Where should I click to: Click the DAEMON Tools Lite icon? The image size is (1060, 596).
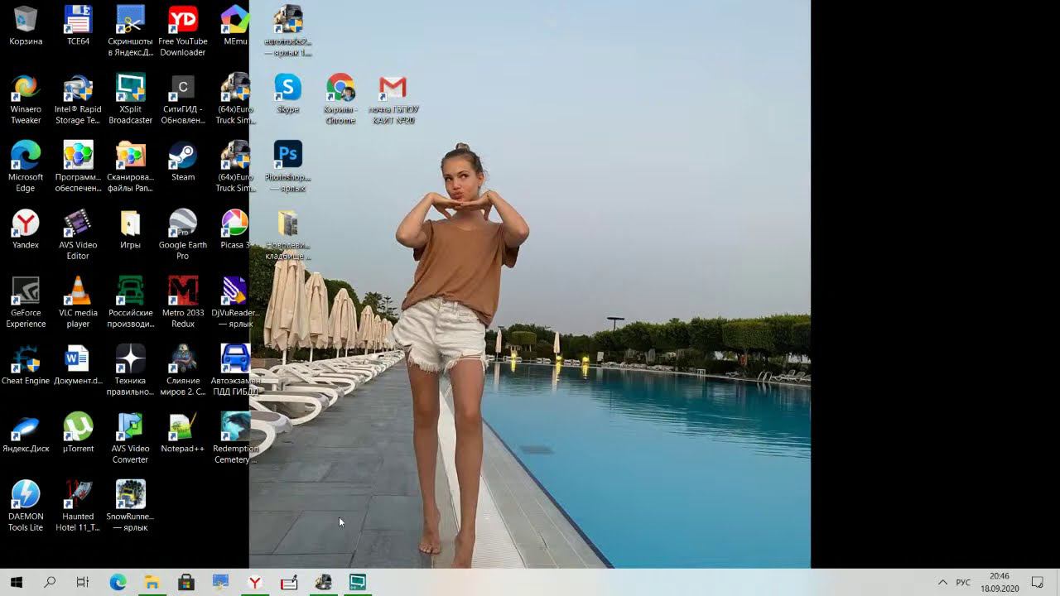point(26,495)
